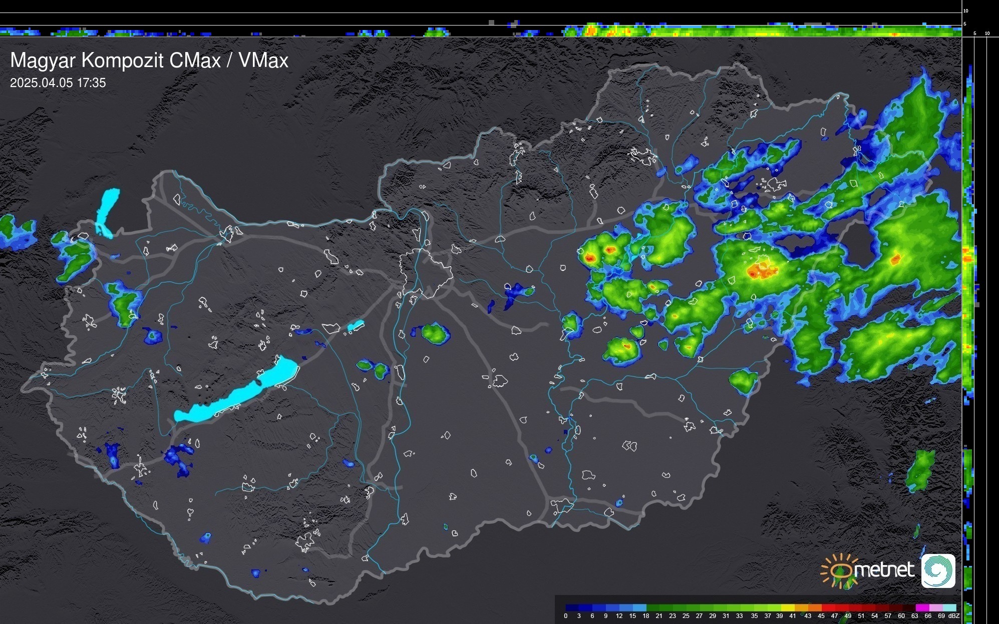Select the orange 43 dBZ legend swatch

point(814,607)
